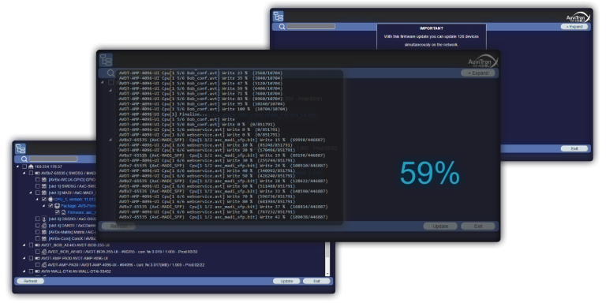Click the dimmed Update button in the progress window
Image resolution: width=606 pixels, height=303 pixels.
[440, 226]
